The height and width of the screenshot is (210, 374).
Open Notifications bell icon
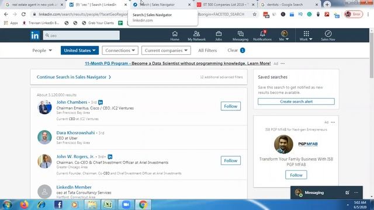[x=262, y=36]
